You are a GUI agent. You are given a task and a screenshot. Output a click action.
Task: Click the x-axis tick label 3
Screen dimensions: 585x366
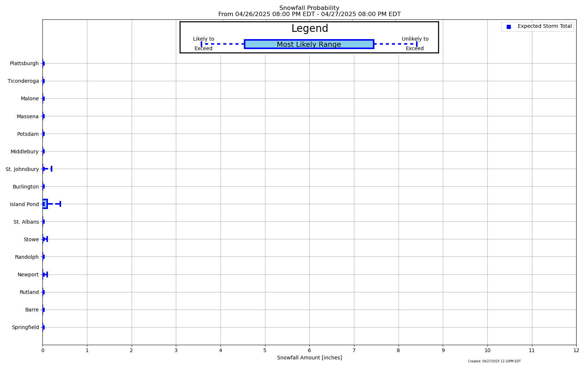176,351
